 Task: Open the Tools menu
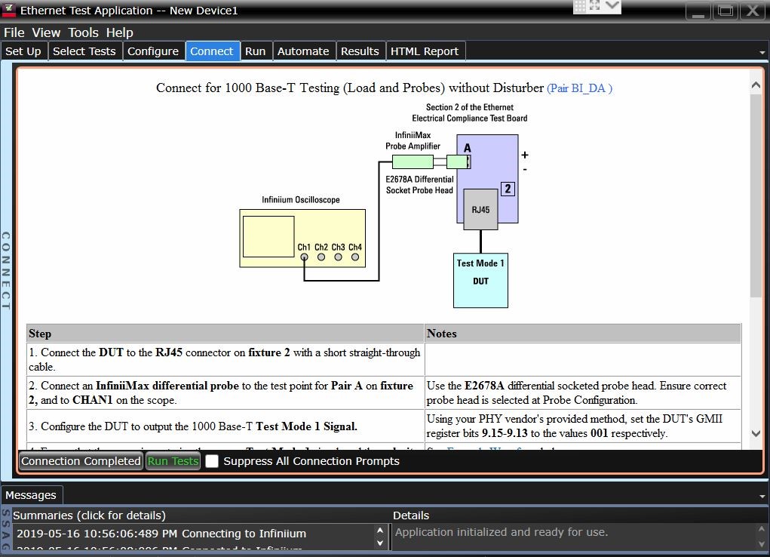pyautogui.click(x=83, y=32)
